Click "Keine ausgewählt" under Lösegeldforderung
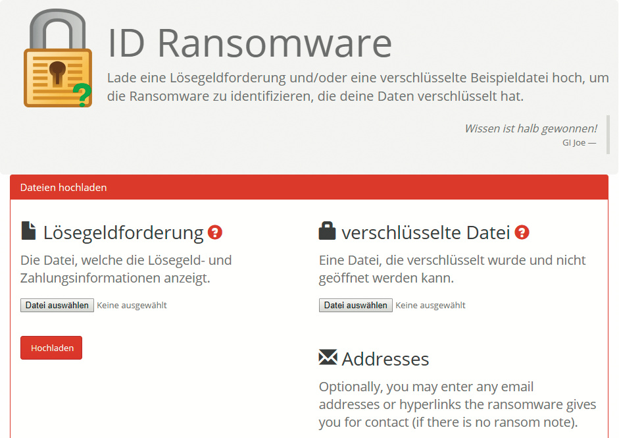This screenshot has height=438, width=619. [132, 306]
